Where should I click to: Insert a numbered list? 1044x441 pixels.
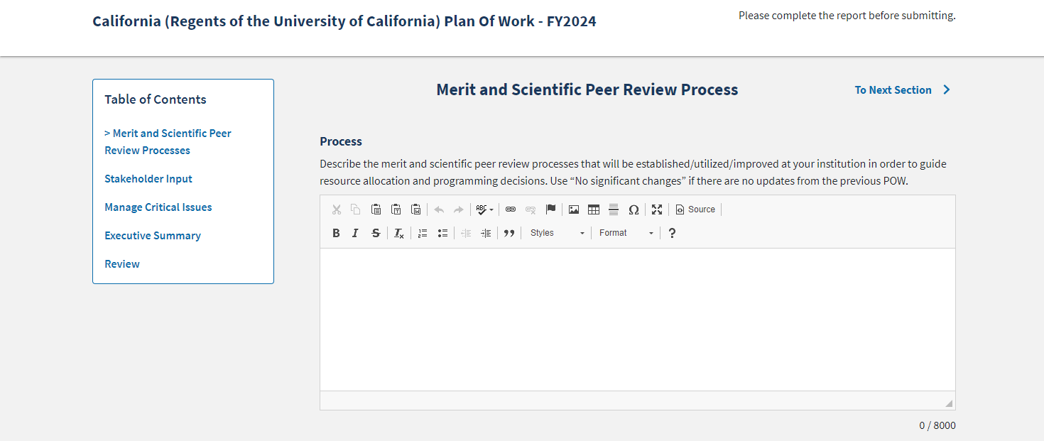[x=423, y=233]
